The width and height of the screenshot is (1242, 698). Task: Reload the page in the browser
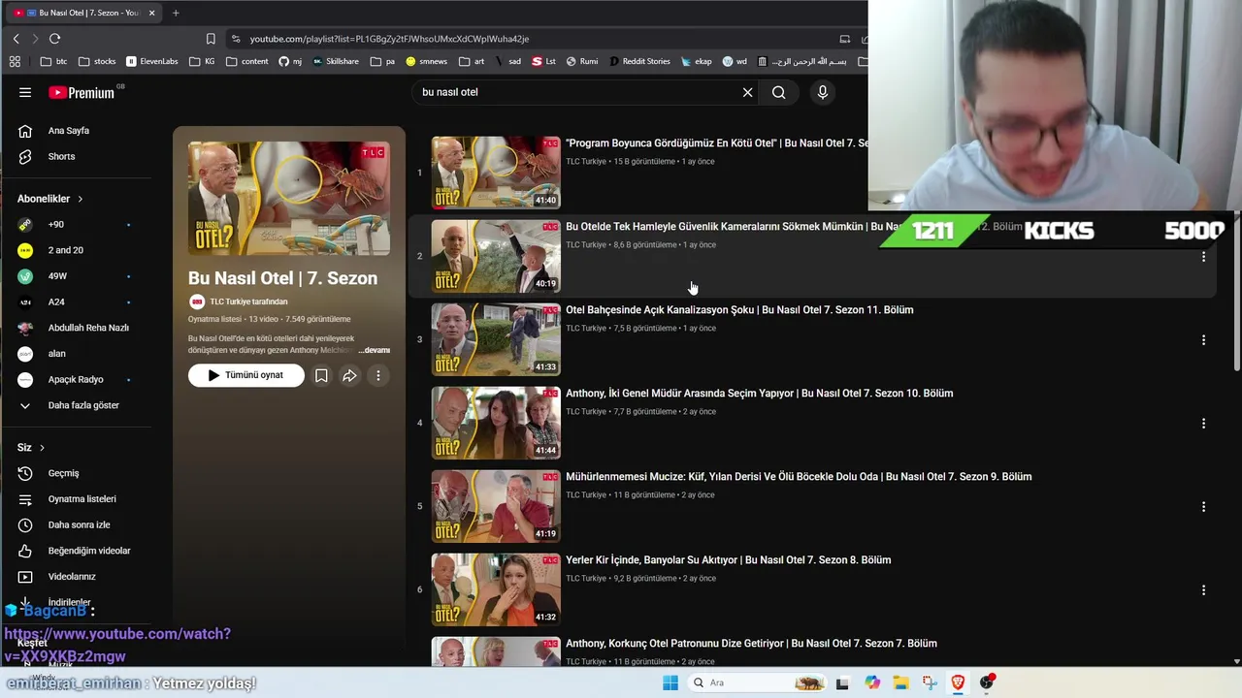(x=54, y=39)
